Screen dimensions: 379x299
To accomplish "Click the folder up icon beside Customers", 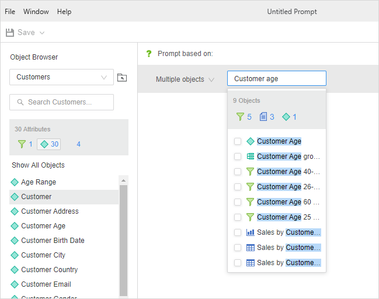I will coord(121,78).
